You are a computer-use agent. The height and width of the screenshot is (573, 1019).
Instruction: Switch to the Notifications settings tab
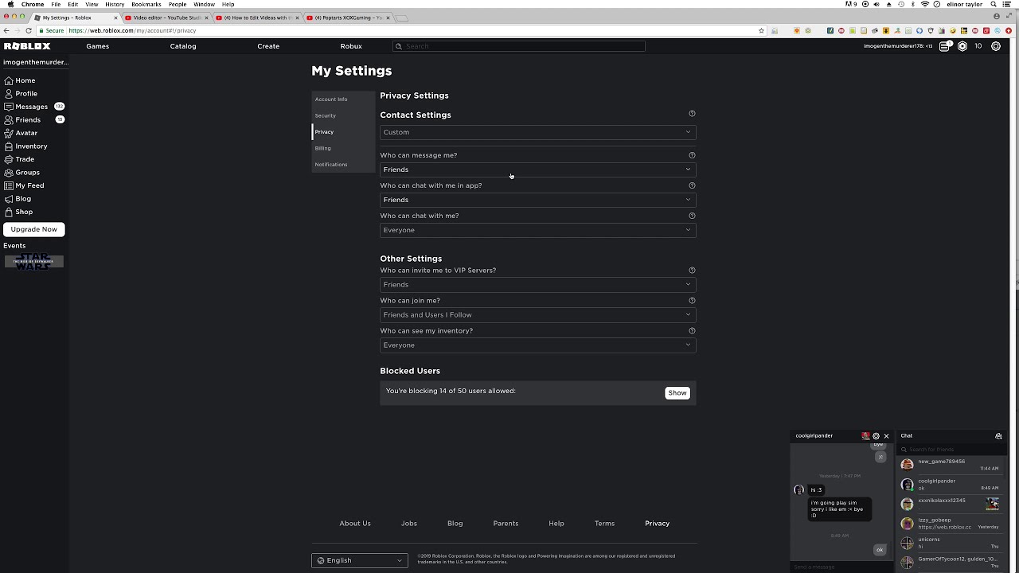click(x=331, y=165)
